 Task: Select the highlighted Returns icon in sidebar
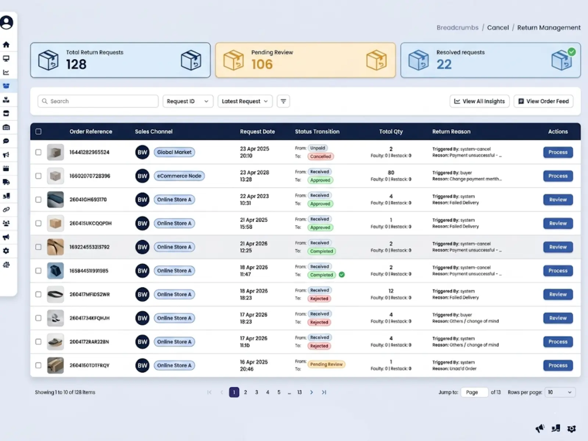click(6, 86)
